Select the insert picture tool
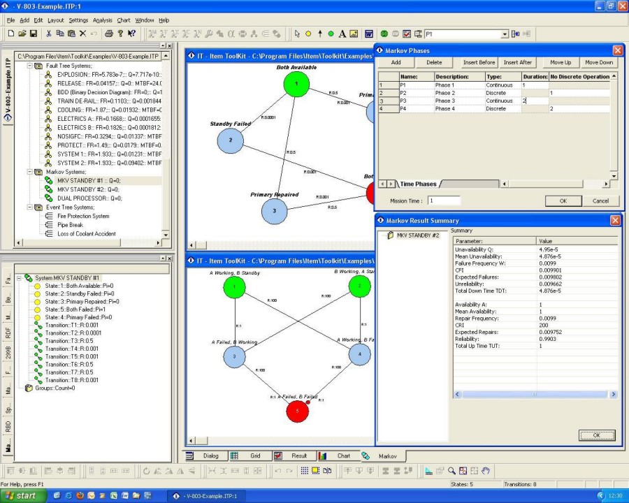629x503 pixels. [354, 34]
